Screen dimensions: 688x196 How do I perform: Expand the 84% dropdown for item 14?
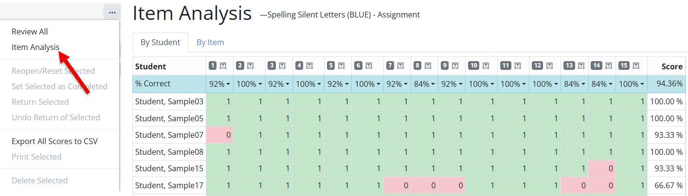[602, 84]
